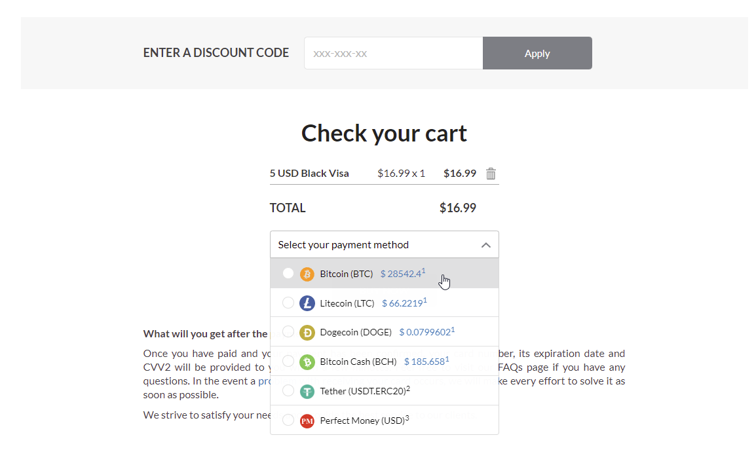Image resolution: width=756 pixels, height=450 pixels.
Task: Click the Perfect Money red PM icon
Action: click(307, 421)
